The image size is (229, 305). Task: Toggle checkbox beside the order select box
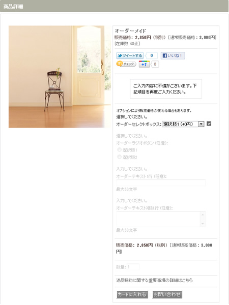click(x=209, y=124)
